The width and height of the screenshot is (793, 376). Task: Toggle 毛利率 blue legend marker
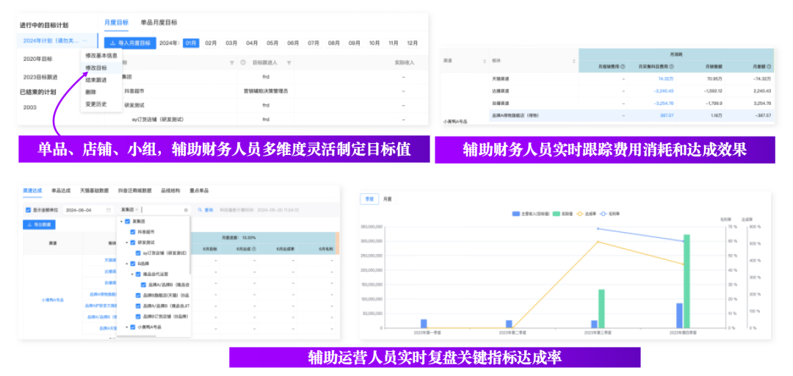coord(604,214)
